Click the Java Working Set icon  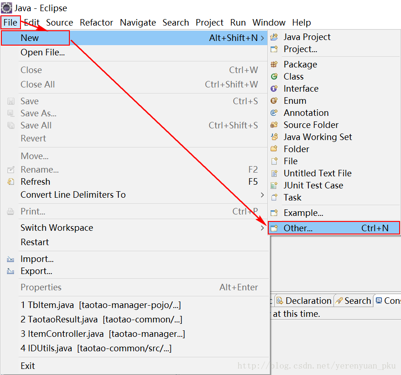click(274, 137)
